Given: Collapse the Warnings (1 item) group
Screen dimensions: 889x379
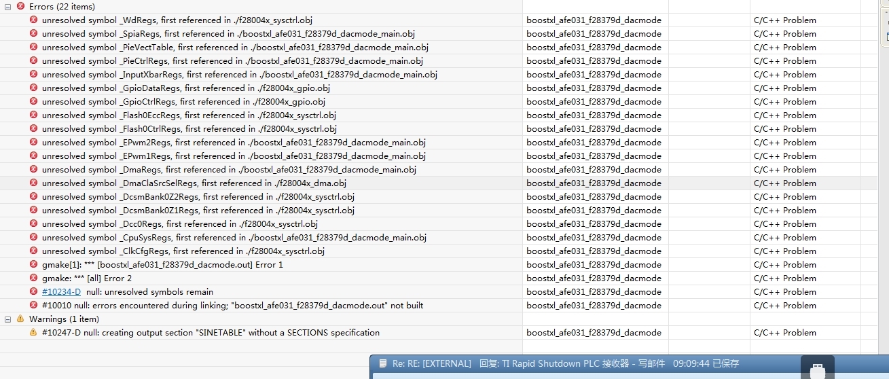Looking at the screenshot, I should click(7, 319).
